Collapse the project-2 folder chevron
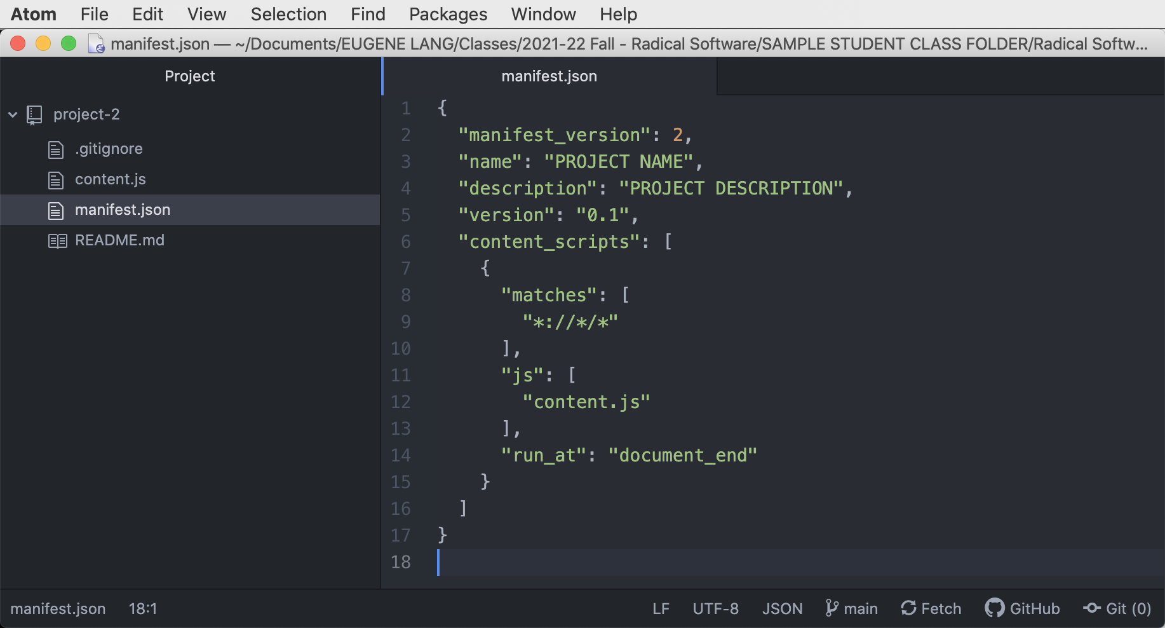This screenshot has height=628, width=1165. pyautogui.click(x=13, y=115)
